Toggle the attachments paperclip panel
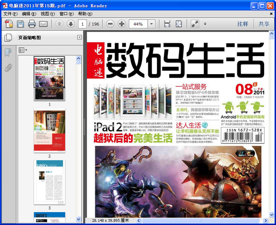 (x=8, y=68)
